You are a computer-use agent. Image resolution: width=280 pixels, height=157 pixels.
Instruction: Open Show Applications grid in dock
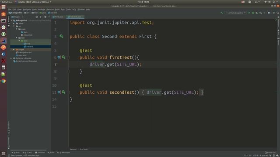coord(3,154)
